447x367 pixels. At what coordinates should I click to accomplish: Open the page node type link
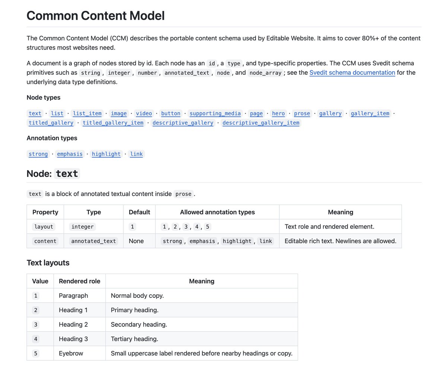pyautogui.click(x=256, y=114)
